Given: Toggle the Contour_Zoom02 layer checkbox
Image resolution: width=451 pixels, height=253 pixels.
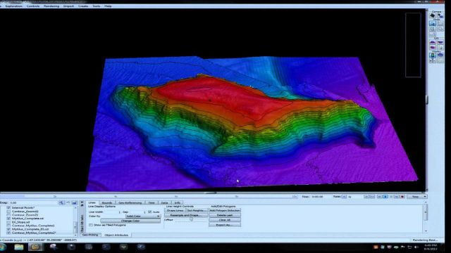Looking at the screenshot, I should tap(8, 212).
